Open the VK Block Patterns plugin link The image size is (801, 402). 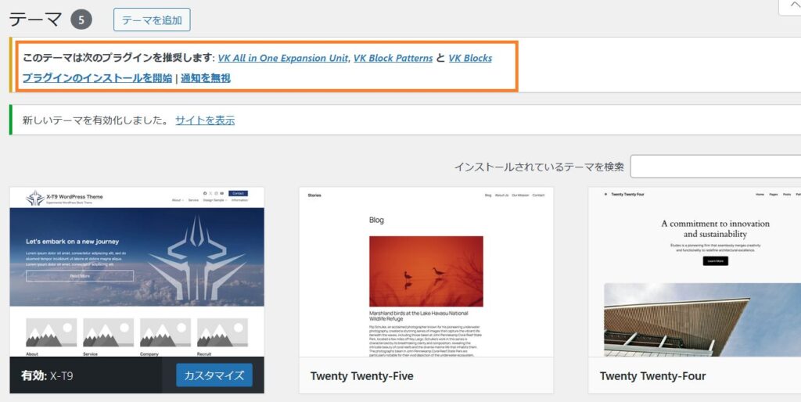(393, 58)
